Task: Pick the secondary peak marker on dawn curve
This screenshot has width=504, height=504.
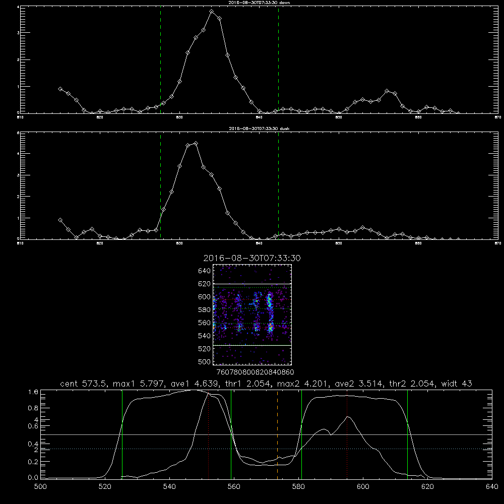Action: coord(387,91)
